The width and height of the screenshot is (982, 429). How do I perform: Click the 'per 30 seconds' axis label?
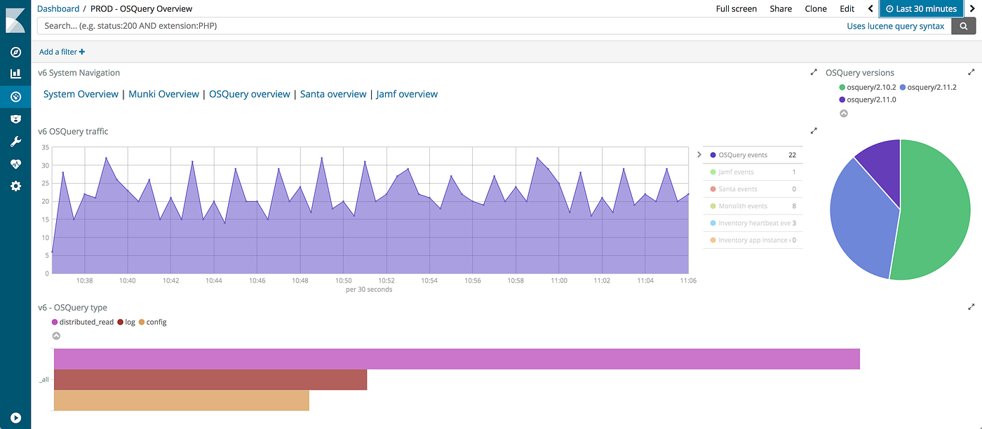pyautogui.click(x=369, y=289)
